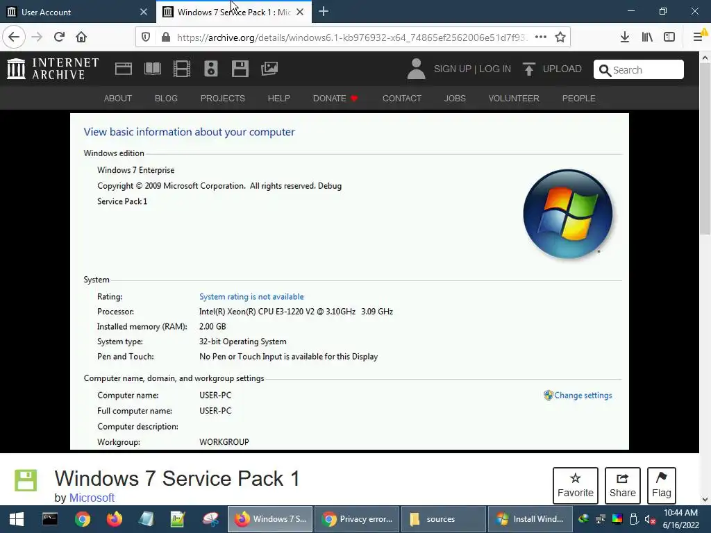Open the ABOUT menu item
The image size is (711, 533).
coord(118,99)
